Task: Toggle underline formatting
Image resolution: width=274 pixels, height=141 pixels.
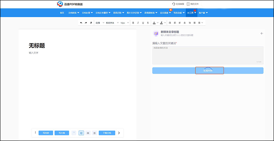Action: coord(143,23)
